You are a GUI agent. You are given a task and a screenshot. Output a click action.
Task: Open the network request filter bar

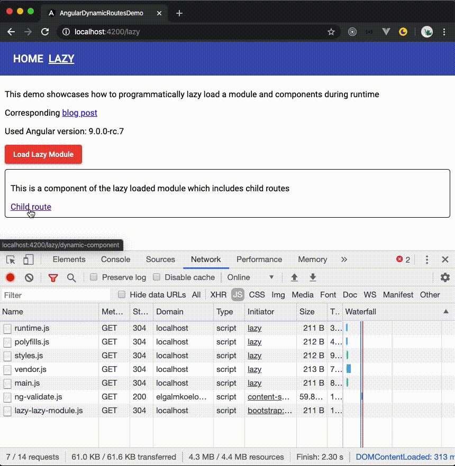[52, 277]
